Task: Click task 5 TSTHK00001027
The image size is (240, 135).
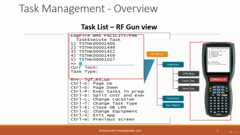Action: pos(93,59)
